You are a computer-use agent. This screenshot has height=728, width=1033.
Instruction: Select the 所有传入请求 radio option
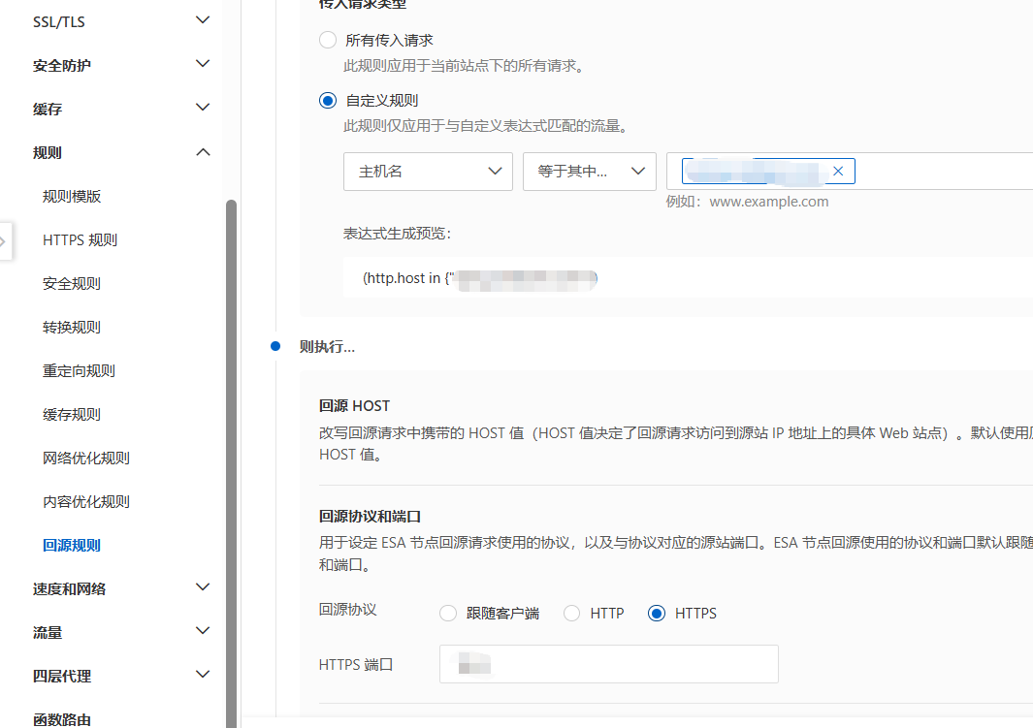tap(328, 41)
